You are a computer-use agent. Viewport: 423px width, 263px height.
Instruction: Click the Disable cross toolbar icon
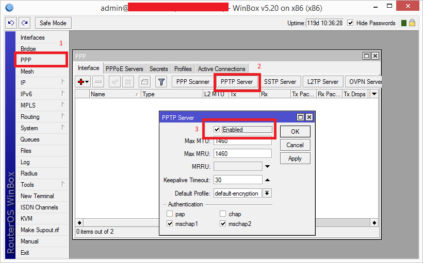128,82
